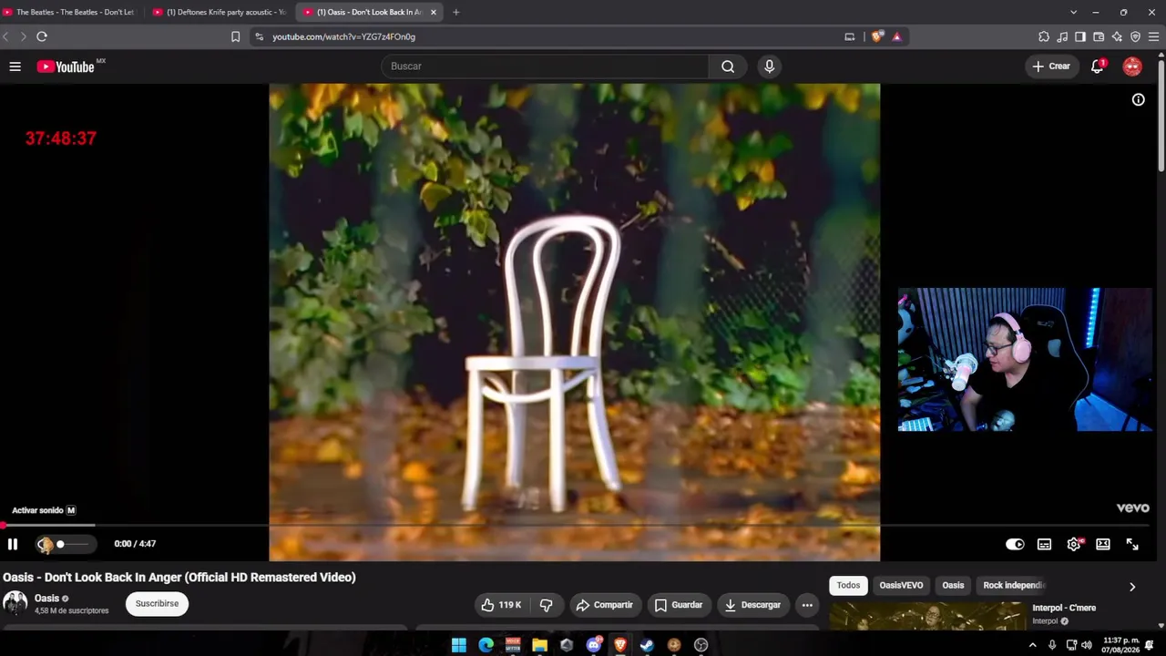Toggle the autoplay switch
The width and height of the screenshot is (1166, 656).
(1015, 544)
